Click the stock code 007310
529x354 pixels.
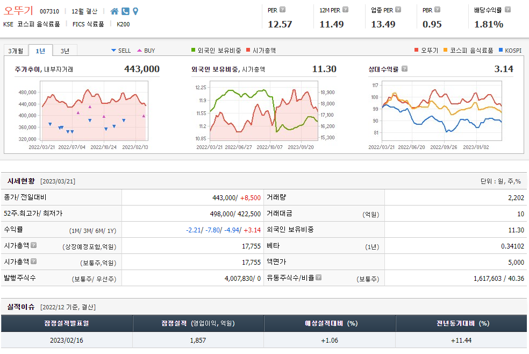(49, 11)
